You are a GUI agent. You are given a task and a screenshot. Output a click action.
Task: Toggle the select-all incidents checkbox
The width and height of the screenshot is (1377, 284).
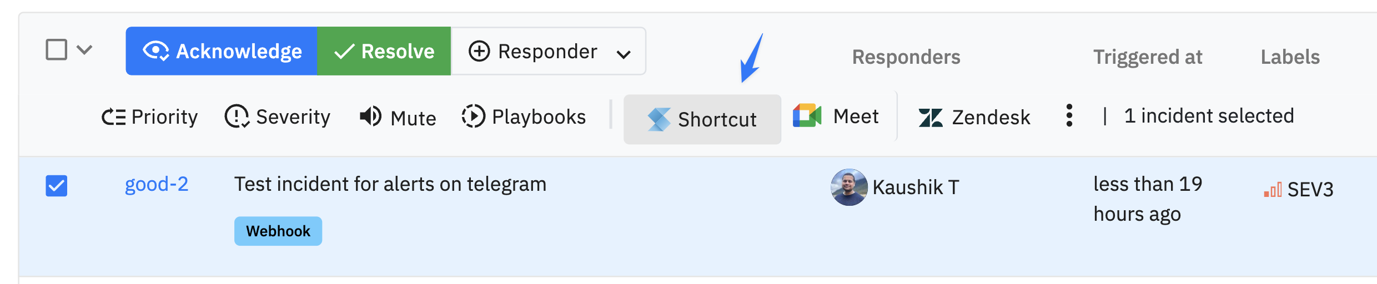(x=56, y=49)
